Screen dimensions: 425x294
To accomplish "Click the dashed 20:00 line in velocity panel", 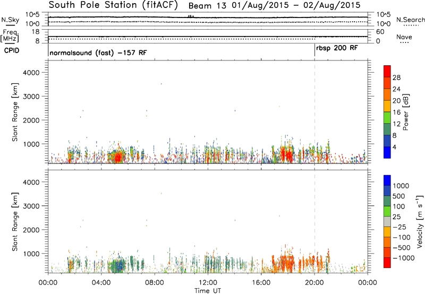I will [x=314, y=221].
